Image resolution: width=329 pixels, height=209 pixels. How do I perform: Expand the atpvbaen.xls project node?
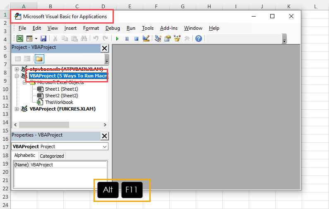point(17,69)
